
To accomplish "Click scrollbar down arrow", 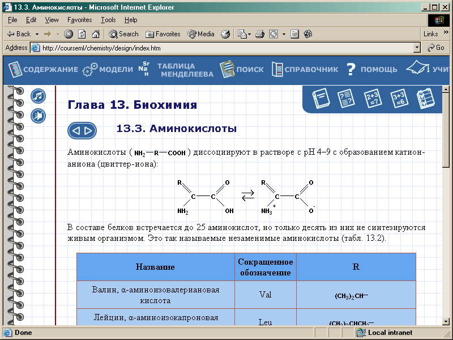I will coord(446,321).
